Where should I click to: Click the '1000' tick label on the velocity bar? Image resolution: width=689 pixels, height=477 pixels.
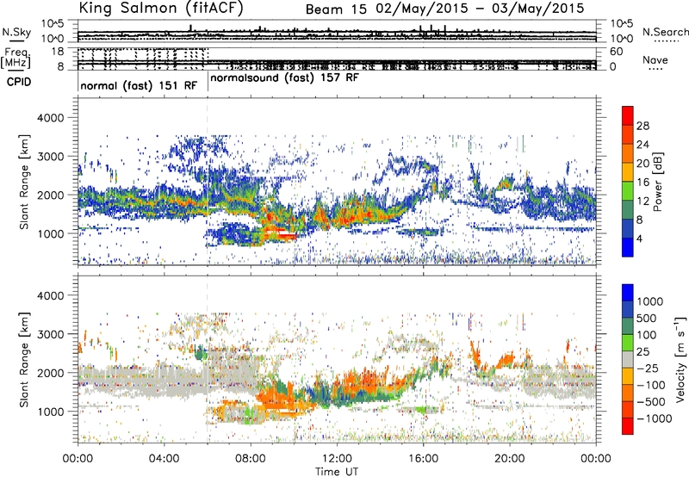point(649,301)
